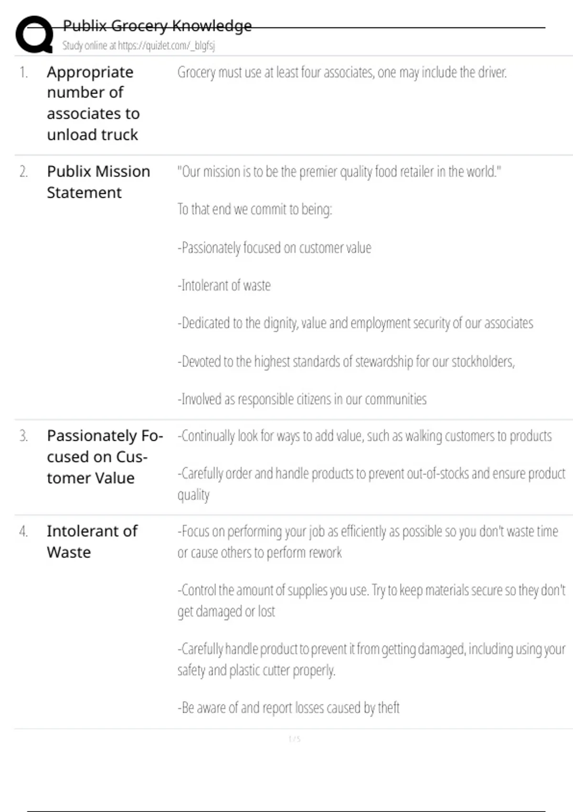Click the bold term heading for item 3
The height and width of the screenshot is (812, 573).
pos(105,457)
